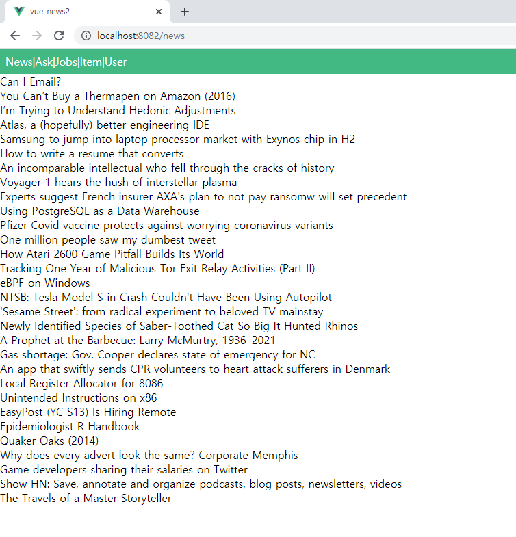Image resolution: width=516 pixels, height=537 pixels.
Task: Click the Gas shortage Gov. Cooper headline
Action: [157, 355]
